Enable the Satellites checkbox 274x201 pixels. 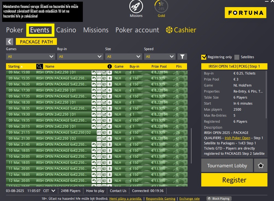pos(237,57)
